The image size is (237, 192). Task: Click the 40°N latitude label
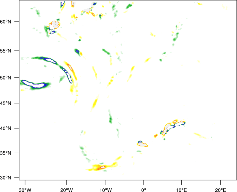coord(6,128)
